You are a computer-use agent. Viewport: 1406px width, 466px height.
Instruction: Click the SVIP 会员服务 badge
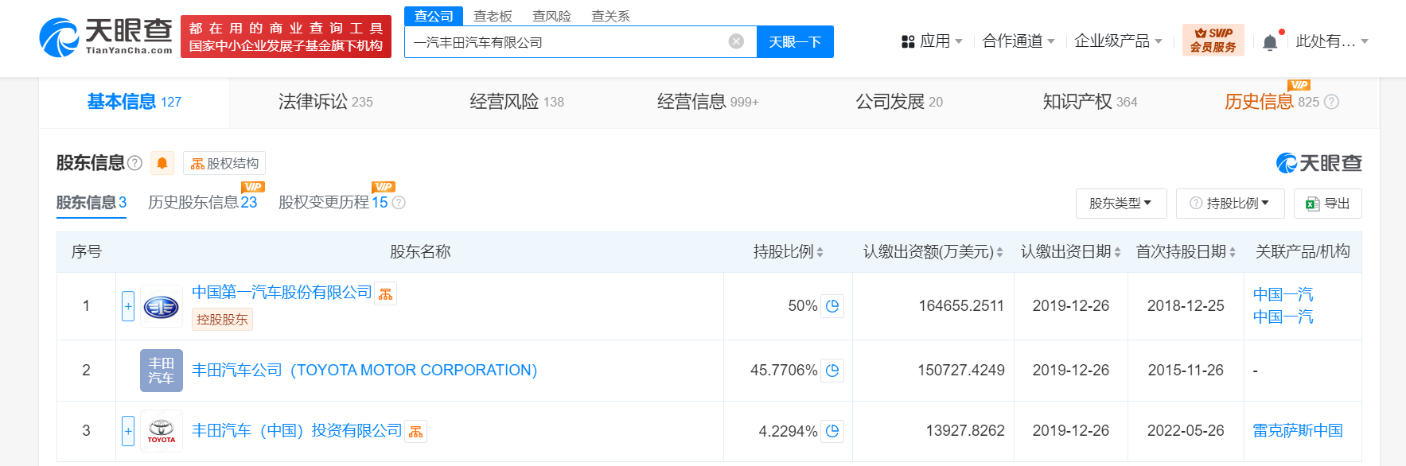(x=1213, y=41)
